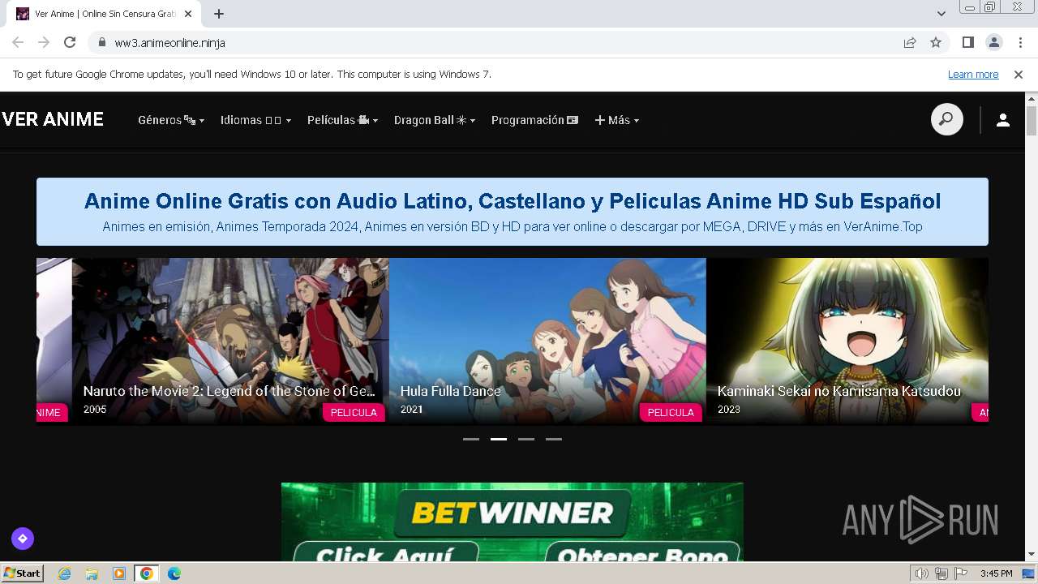This screenshot has width=1038, height=584.
Task: Open the Windows Start menu
Action: point(23,573)
